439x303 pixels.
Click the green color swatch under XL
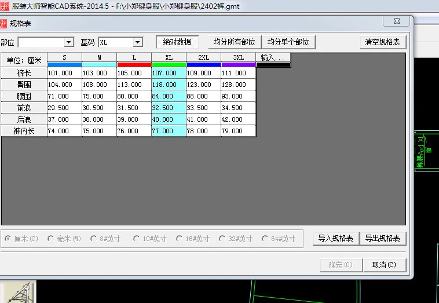[169, 65]
